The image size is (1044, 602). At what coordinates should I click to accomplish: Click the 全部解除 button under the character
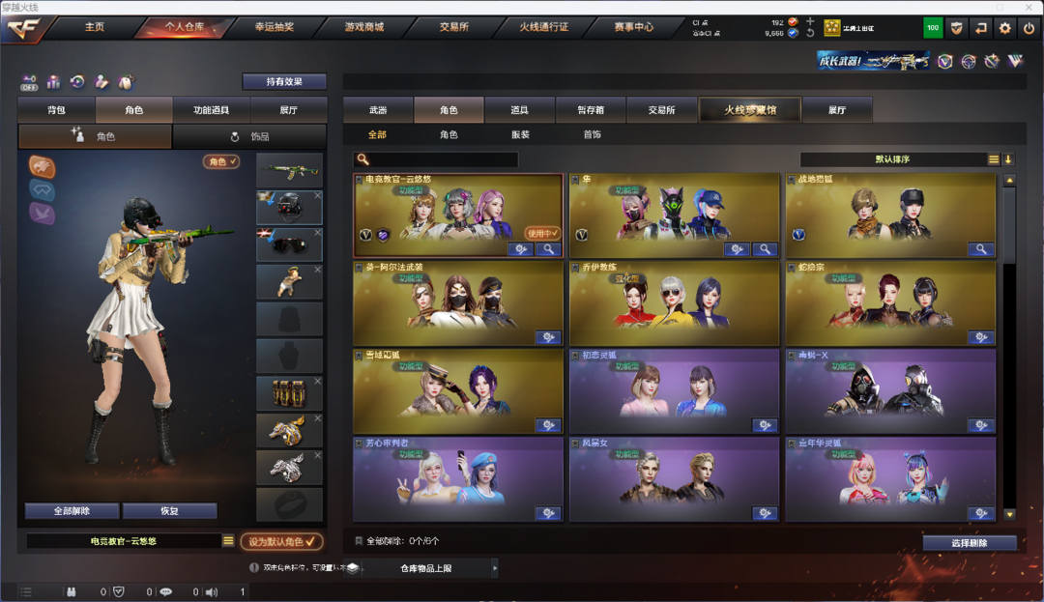[72, 511]
